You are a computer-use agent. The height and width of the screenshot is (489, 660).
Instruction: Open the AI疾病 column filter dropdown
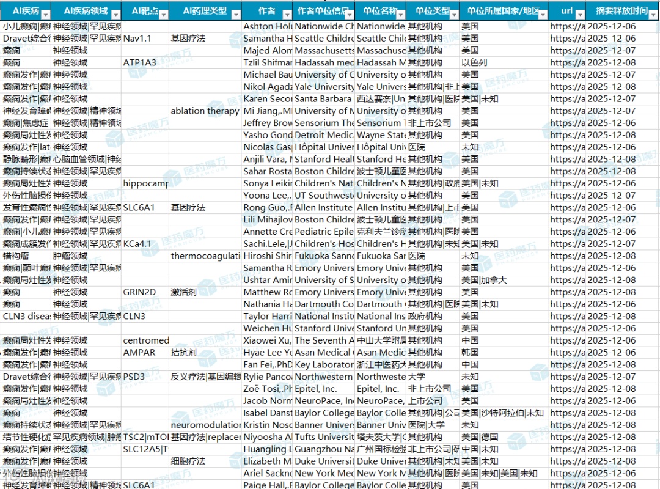pos(45,15)
